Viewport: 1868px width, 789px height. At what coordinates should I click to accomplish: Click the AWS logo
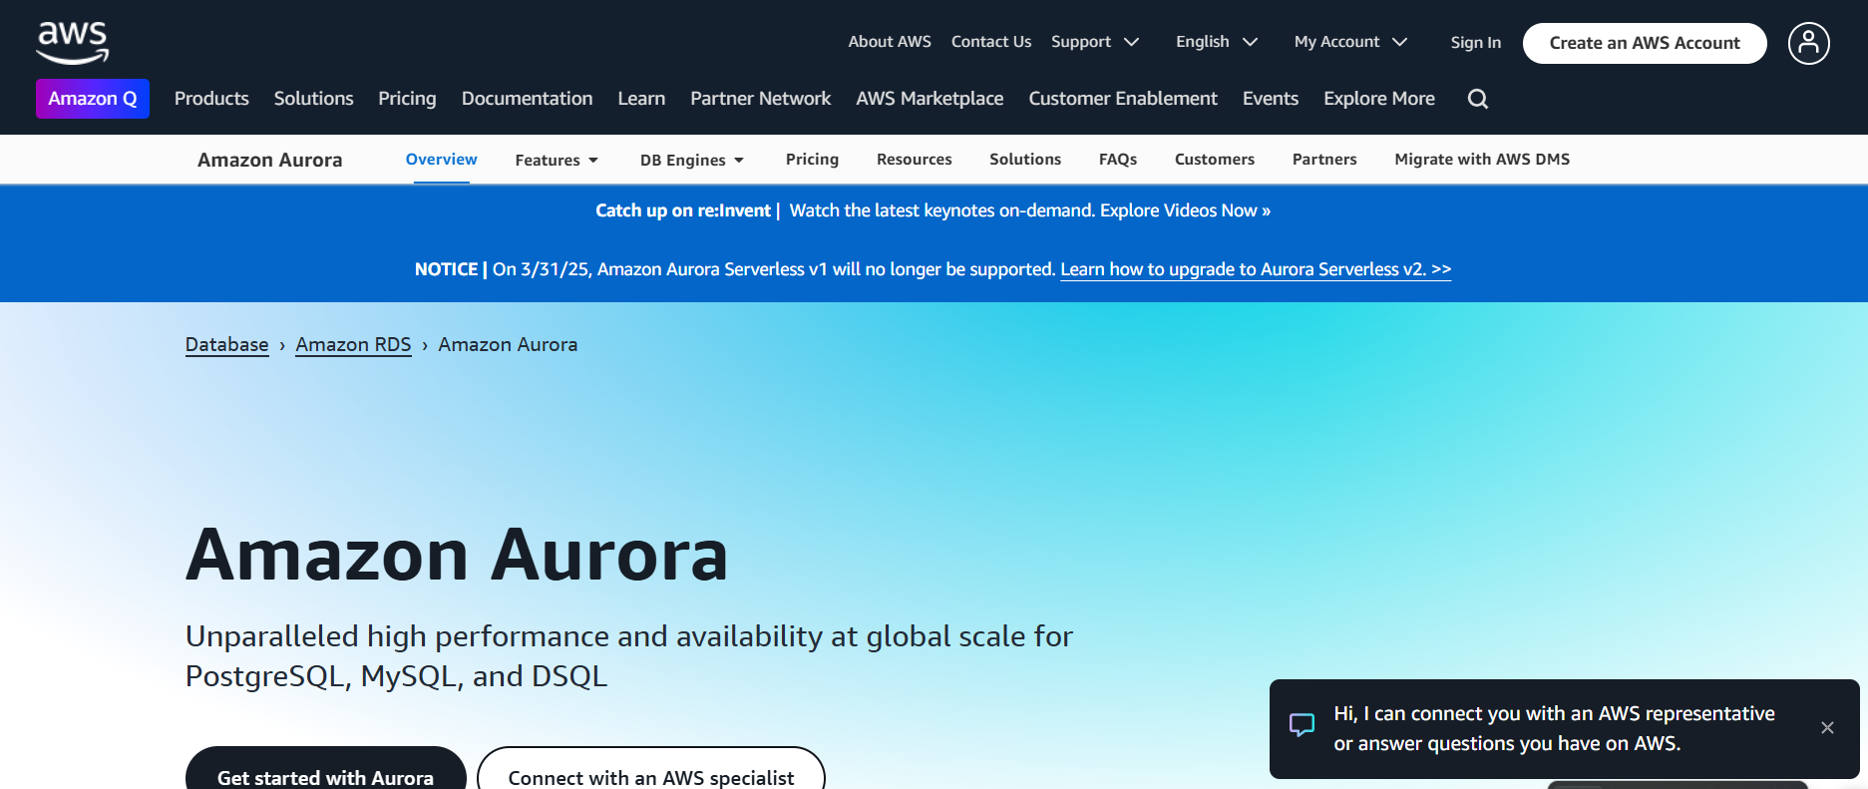72,42
